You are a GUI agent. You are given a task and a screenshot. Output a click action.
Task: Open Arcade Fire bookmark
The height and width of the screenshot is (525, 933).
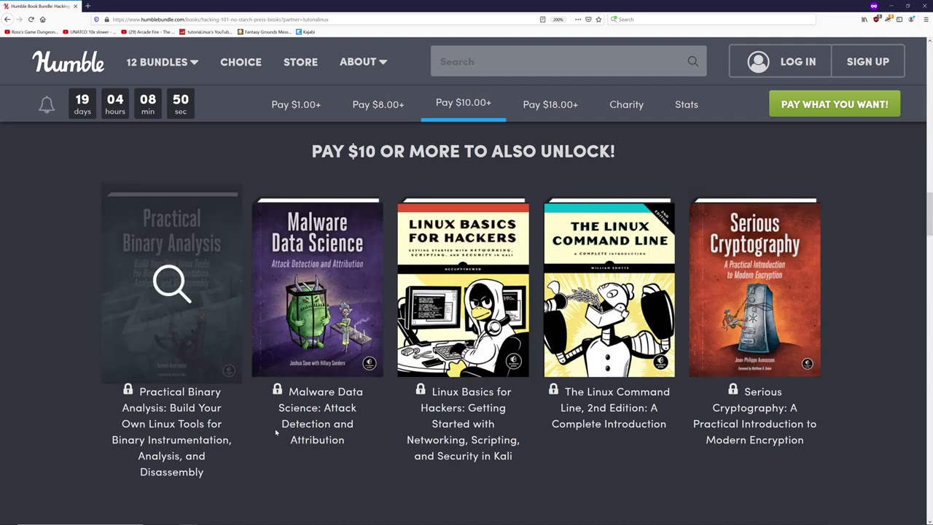pyautogui.click(x=148, y=32)
